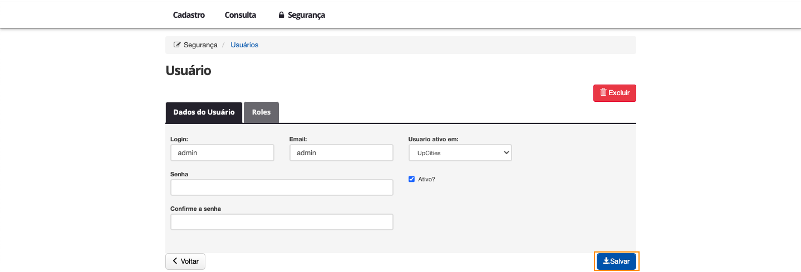
Task: Open the Segurança menu
Action: 302,15
